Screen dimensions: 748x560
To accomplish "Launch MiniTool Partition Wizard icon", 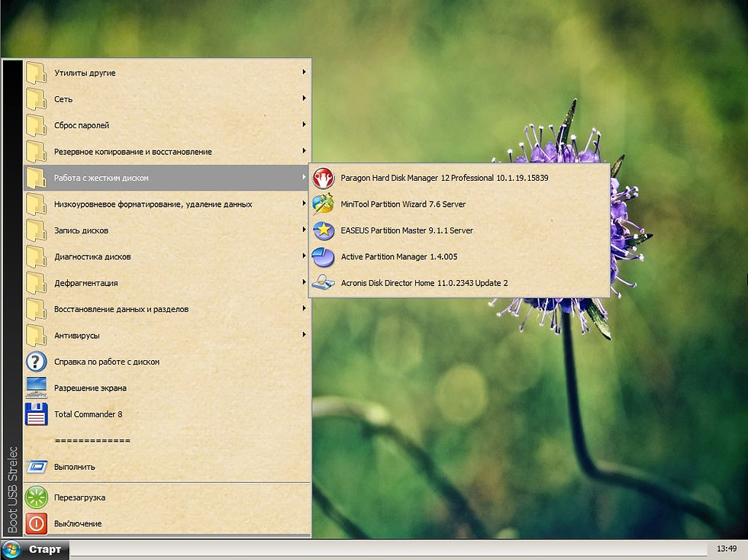I will pos(324,204).
